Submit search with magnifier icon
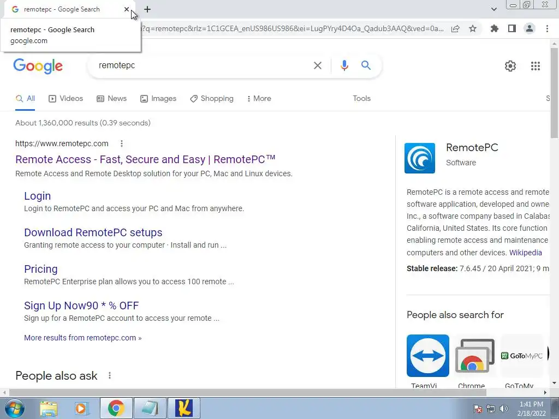 (x=366, y=65)
